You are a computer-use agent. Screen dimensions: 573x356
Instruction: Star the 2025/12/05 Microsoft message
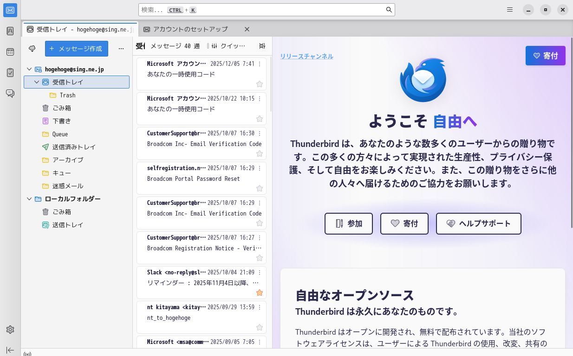coord(260,84)
